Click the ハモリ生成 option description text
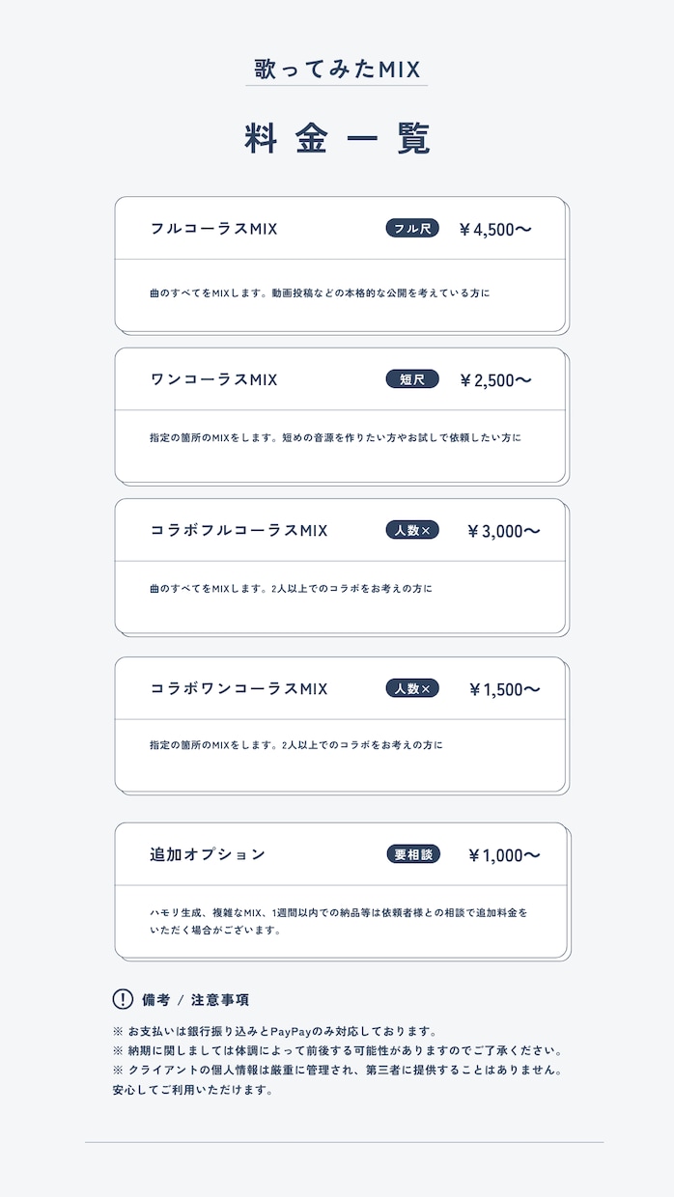Image resolution: width=674 pixels, height=1197 pixels. 338,921
